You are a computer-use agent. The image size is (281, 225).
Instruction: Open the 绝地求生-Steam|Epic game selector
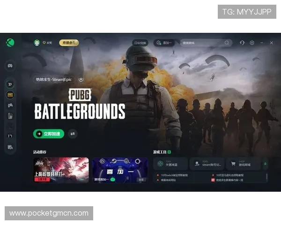(x=53, y=80)
